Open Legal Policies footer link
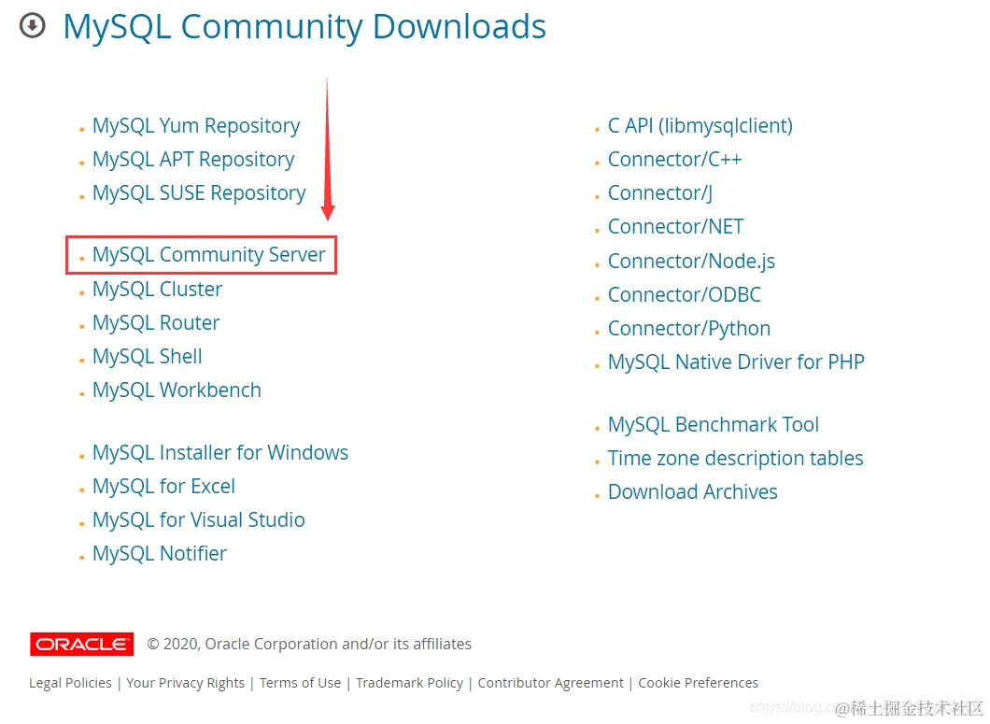Screen dimensions: 990x724 [70, 683]
